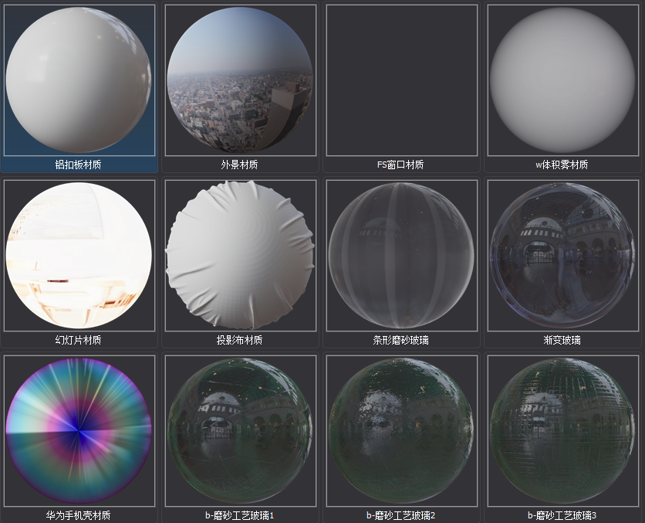Choose the w体积雾材质 fog sphere thumbnail
645x523 pixels.
coord(562,80)
